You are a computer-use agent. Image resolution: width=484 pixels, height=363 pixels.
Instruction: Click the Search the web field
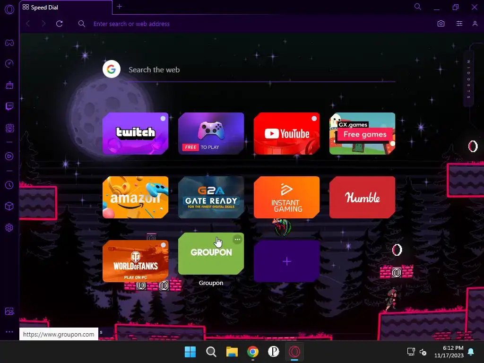[262, 70]
